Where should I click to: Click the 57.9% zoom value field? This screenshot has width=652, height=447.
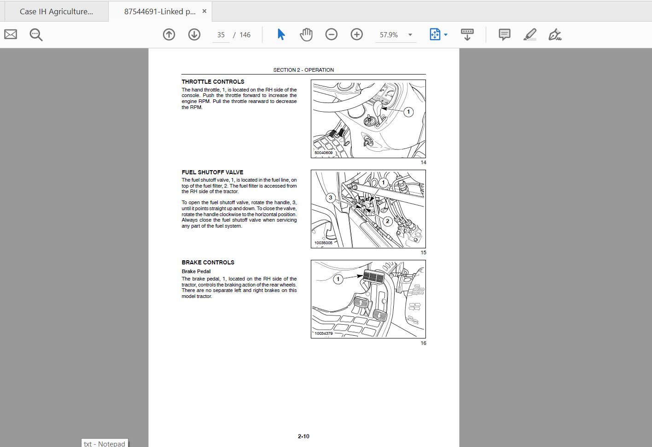[389, 35]
